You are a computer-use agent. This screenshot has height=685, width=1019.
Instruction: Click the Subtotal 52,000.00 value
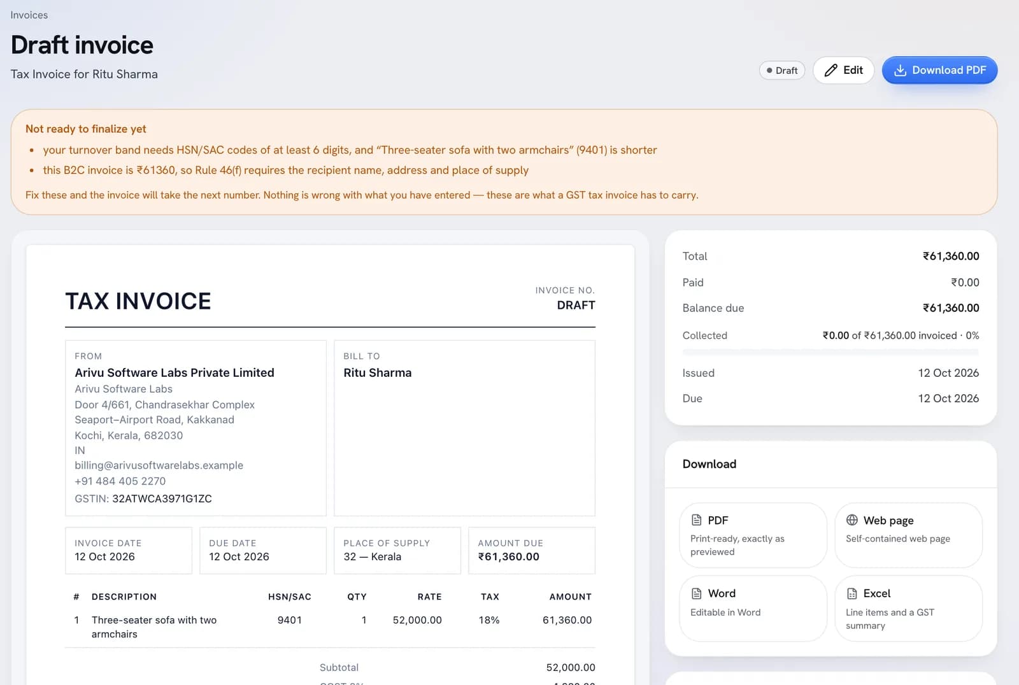pyautogui.click(x=571, y=668)
